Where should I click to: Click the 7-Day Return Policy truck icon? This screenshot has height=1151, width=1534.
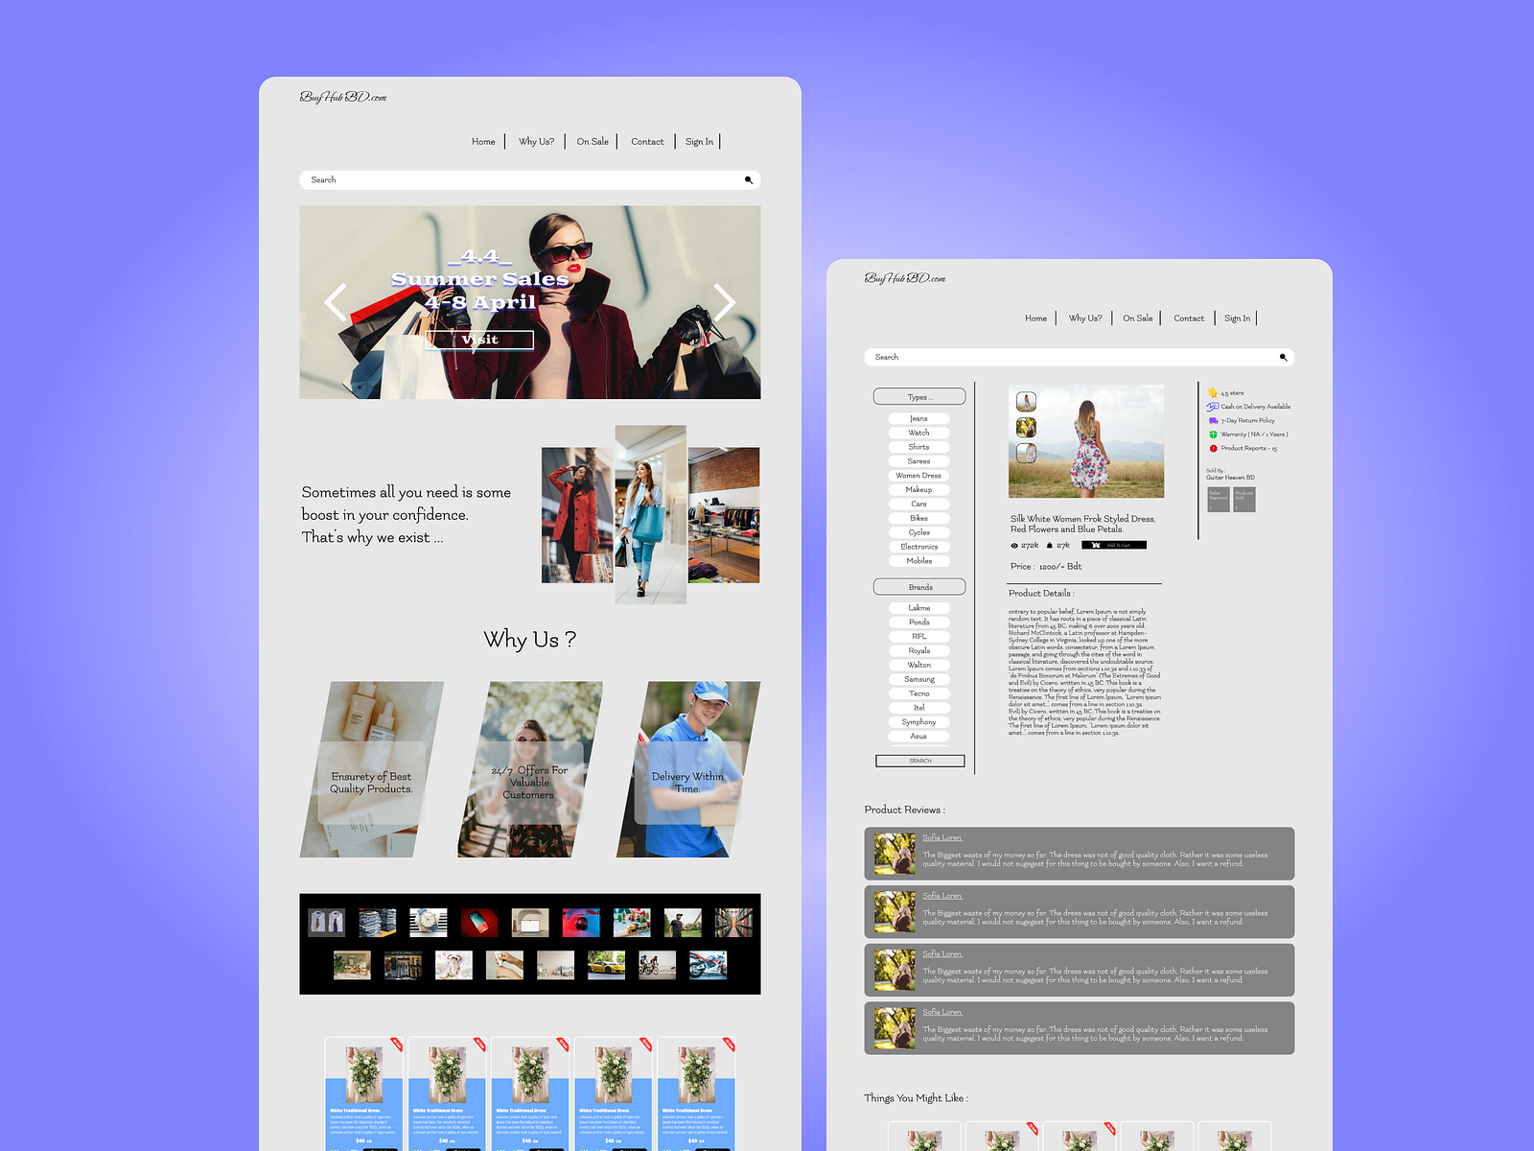pyautogui.click(x=1212, y=420)
